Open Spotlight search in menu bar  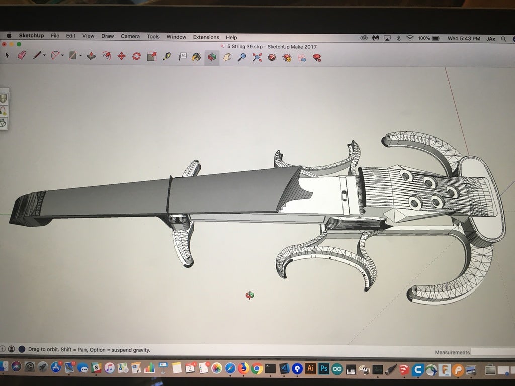point(503,39)
